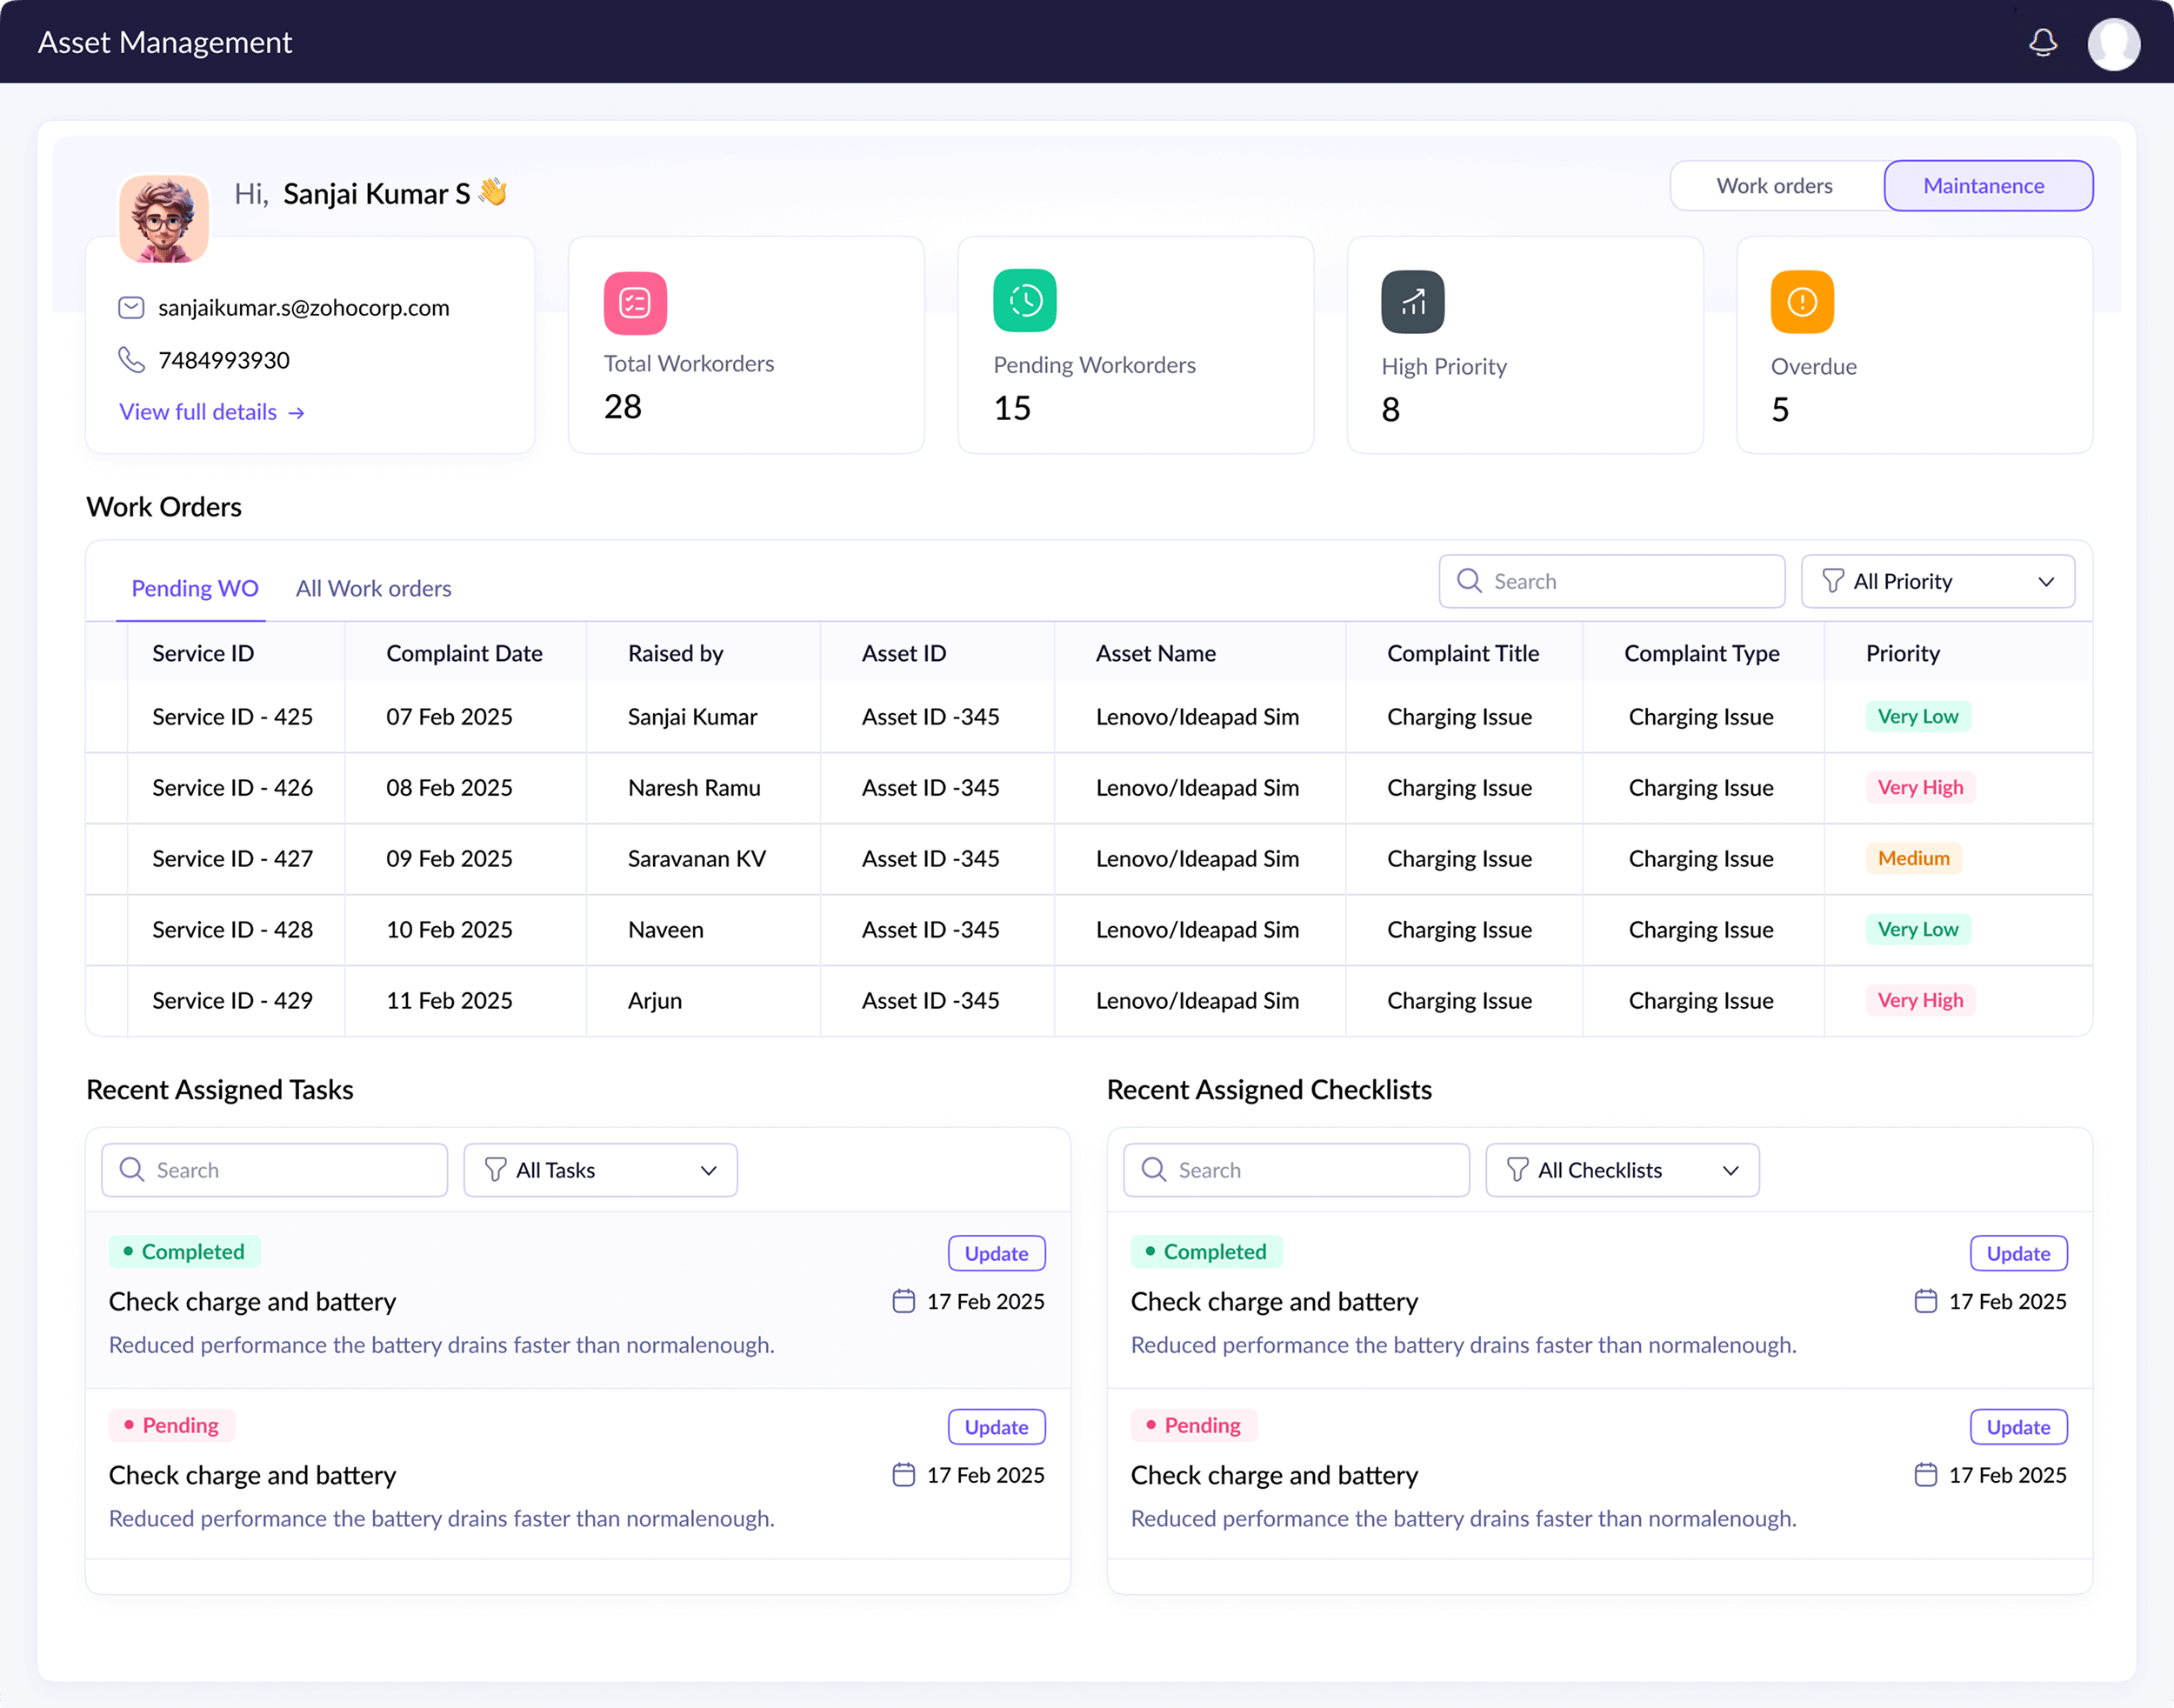This screenshot has height=1708, width=2174.
Task: Click the dark High Priority chart icon
Action: 1412,301
